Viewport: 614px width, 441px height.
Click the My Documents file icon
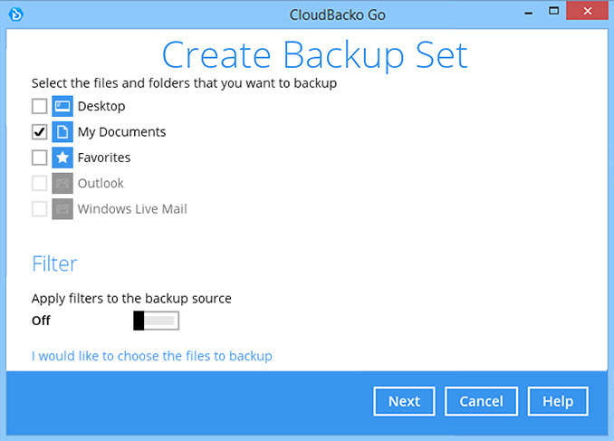[62, 132]
